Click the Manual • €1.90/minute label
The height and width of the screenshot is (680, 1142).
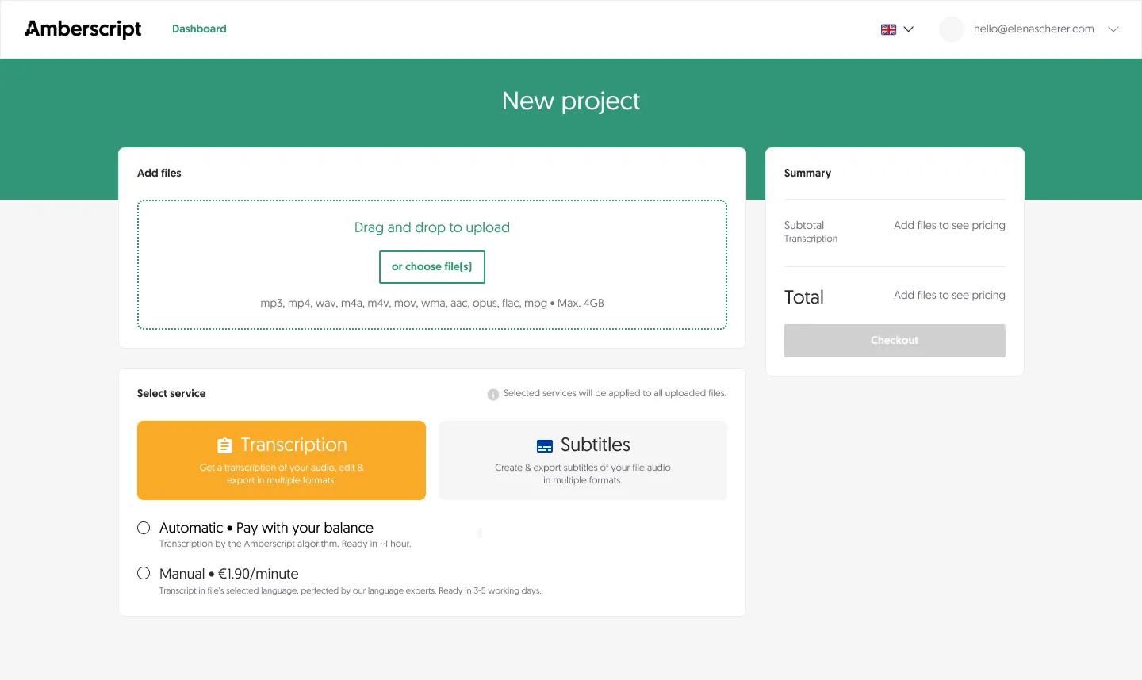tap(229, 574)
